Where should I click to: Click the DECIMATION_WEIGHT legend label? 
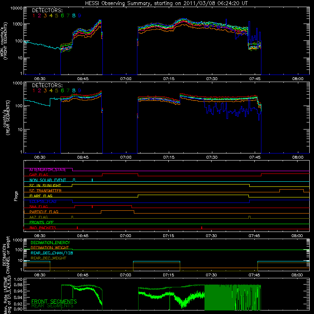point(50,248)
